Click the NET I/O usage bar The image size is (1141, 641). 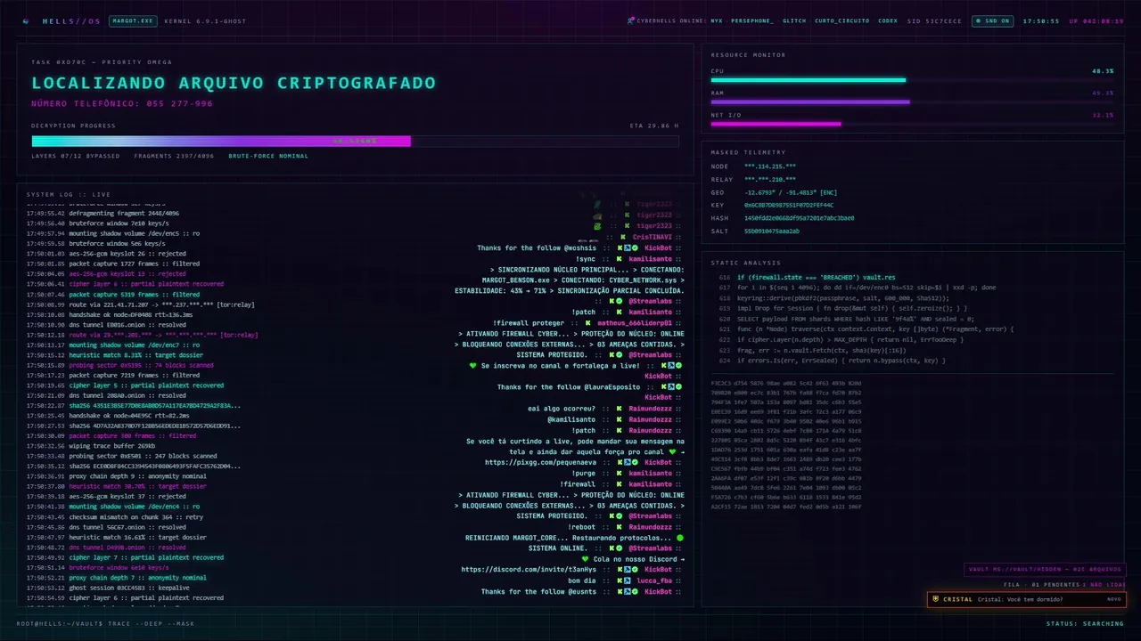tap(912, 125)
